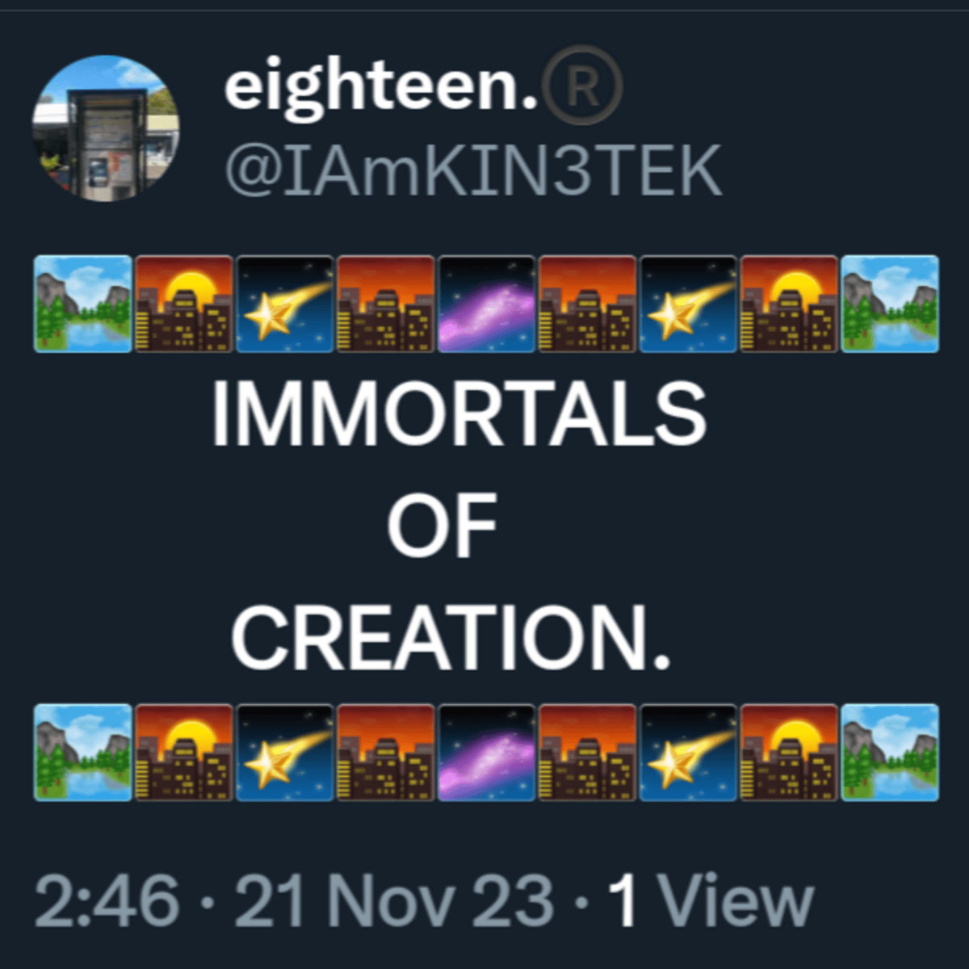Click the registered trademark symbol after eighteen.

(584, 88)
